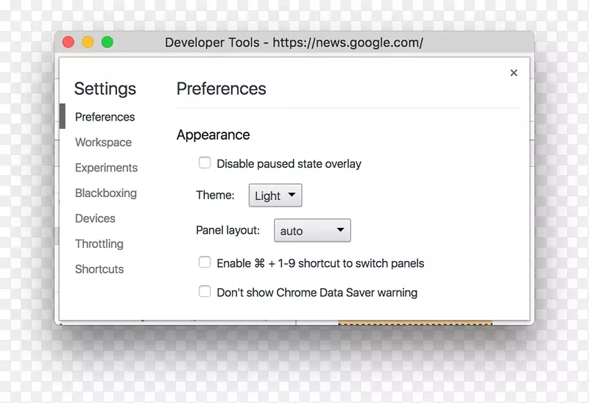The width and height of the screenshot is (589, 403).
Task: Tick Disable paused state overlay checkbox
Action: 205,163
